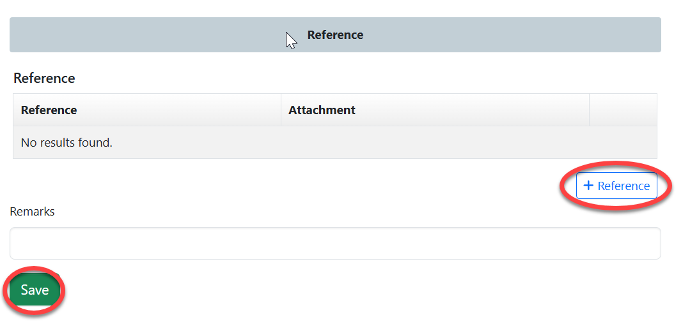The height and width of the screenshot is (324, 690).
Task: Click left edge of gray Reference bar
Action: click(16, 35)
